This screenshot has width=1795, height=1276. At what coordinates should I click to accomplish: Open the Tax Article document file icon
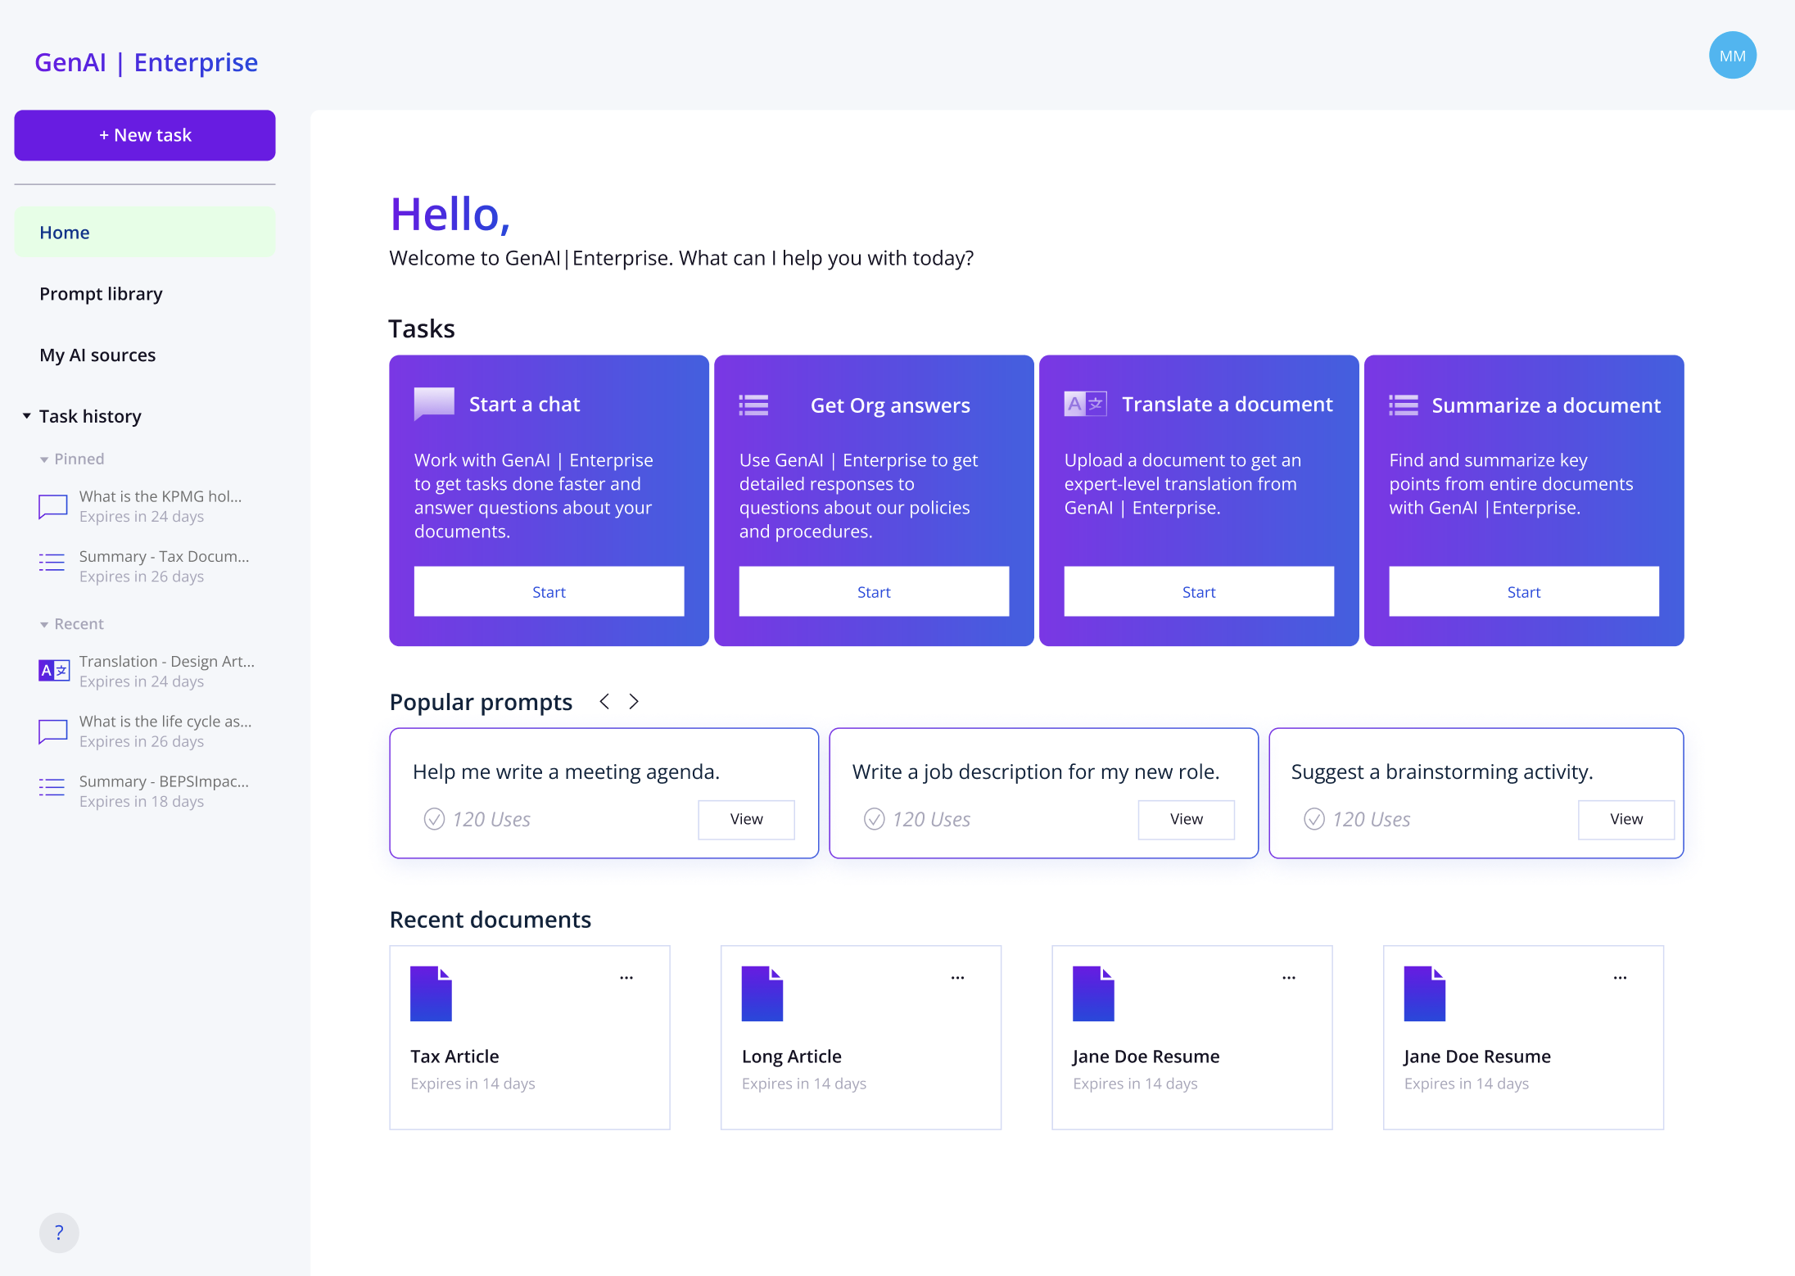pyautogui.click(x=431, y=993)
